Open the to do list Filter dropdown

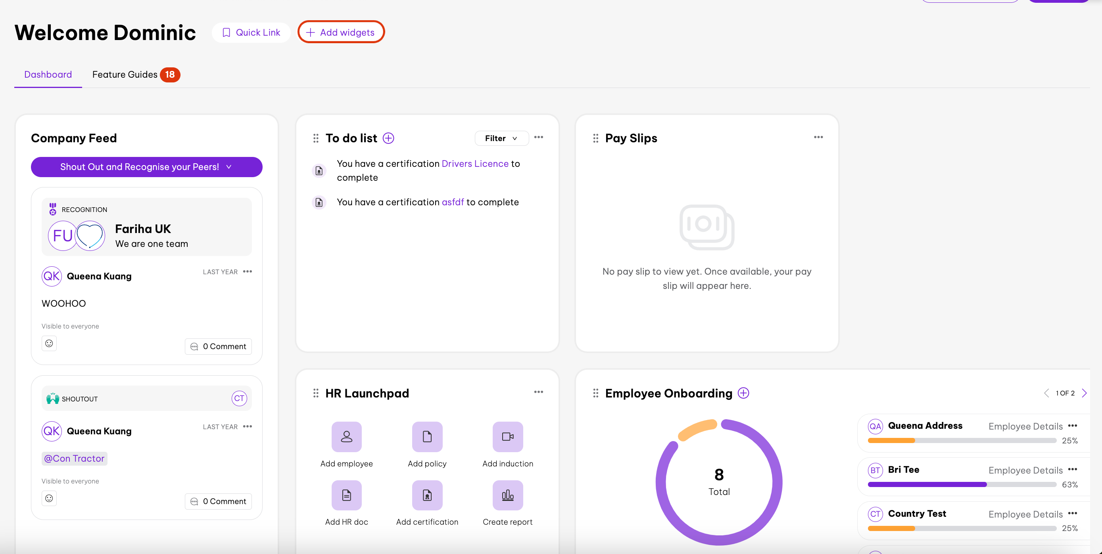[x=501, y=138]
